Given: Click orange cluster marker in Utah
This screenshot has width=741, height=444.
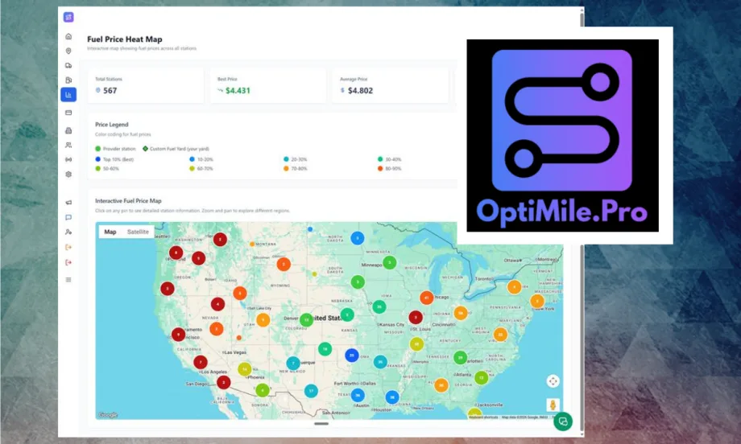Looking at the screenshot, I should (x=263, y=320).
